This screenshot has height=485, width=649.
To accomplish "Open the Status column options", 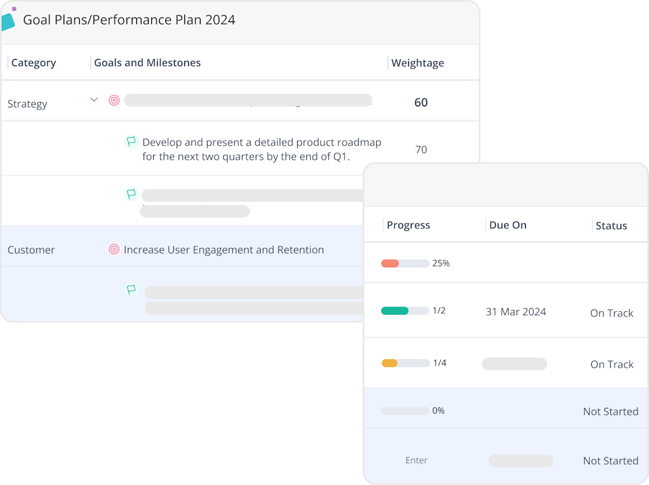I will pos(611,225).
